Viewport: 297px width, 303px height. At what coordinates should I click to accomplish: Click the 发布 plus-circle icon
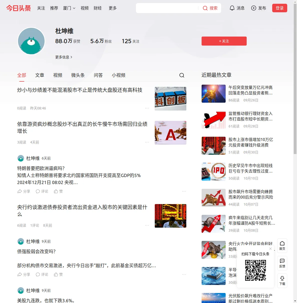254,8
